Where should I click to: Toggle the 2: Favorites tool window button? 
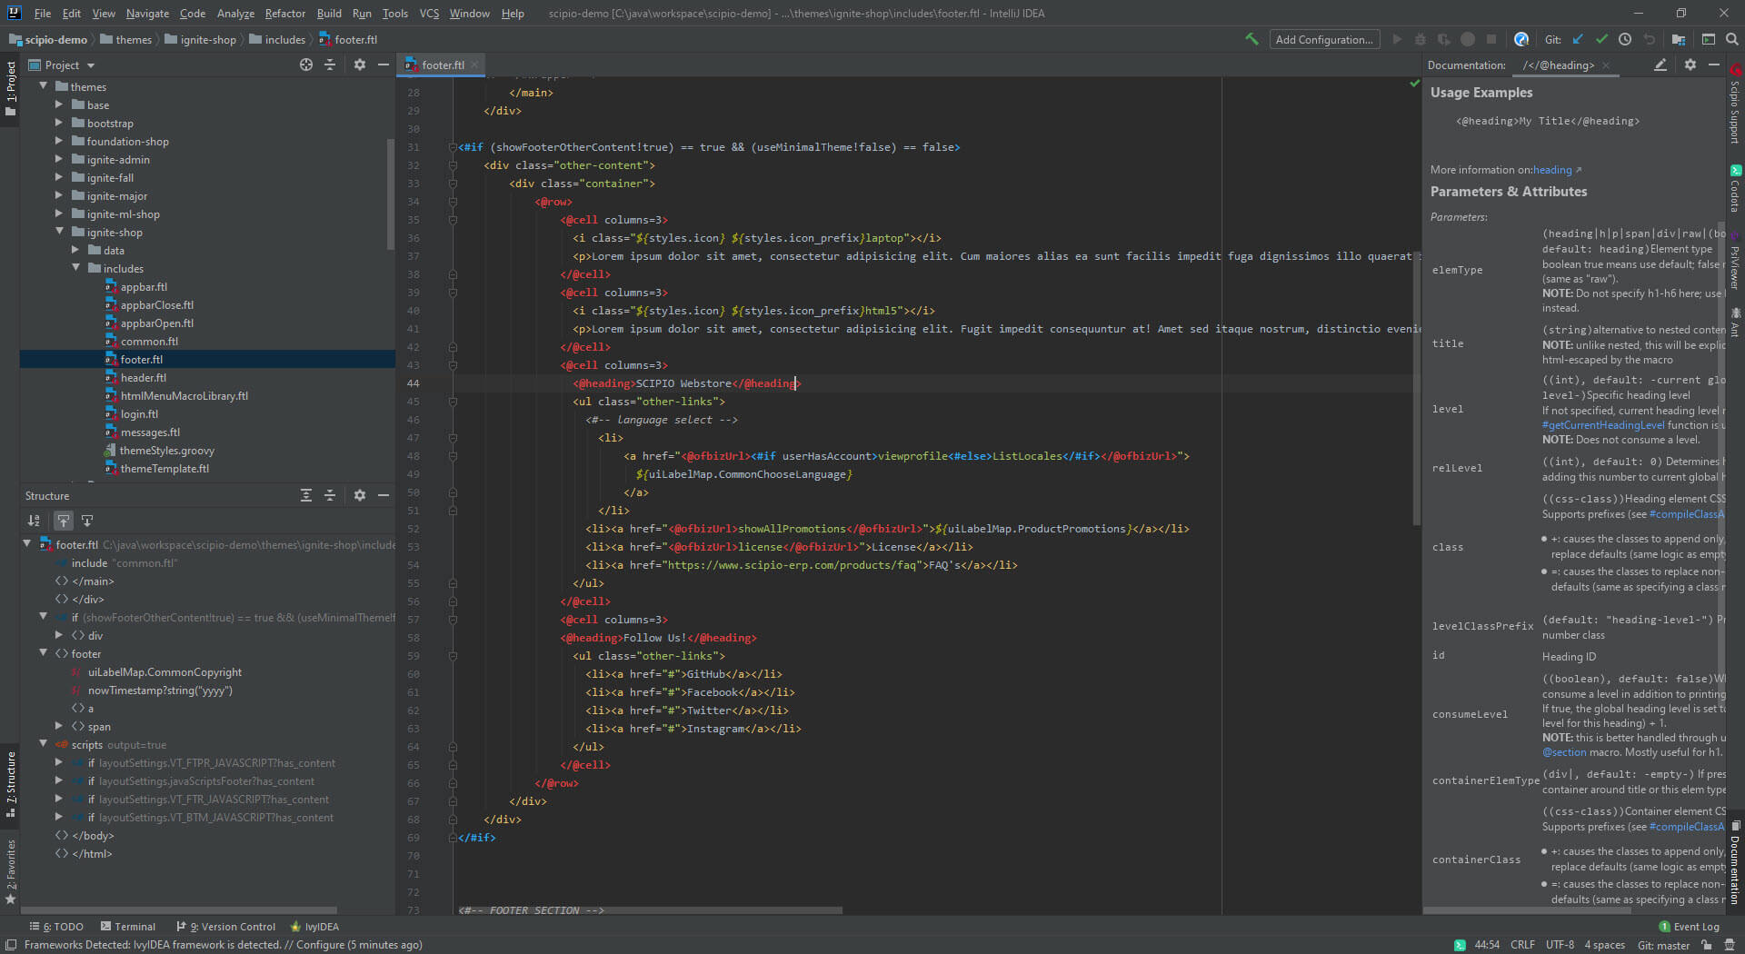click(10, 870)
